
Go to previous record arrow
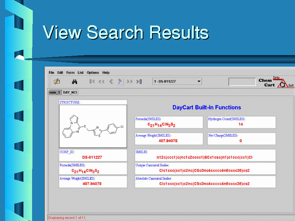111,82
